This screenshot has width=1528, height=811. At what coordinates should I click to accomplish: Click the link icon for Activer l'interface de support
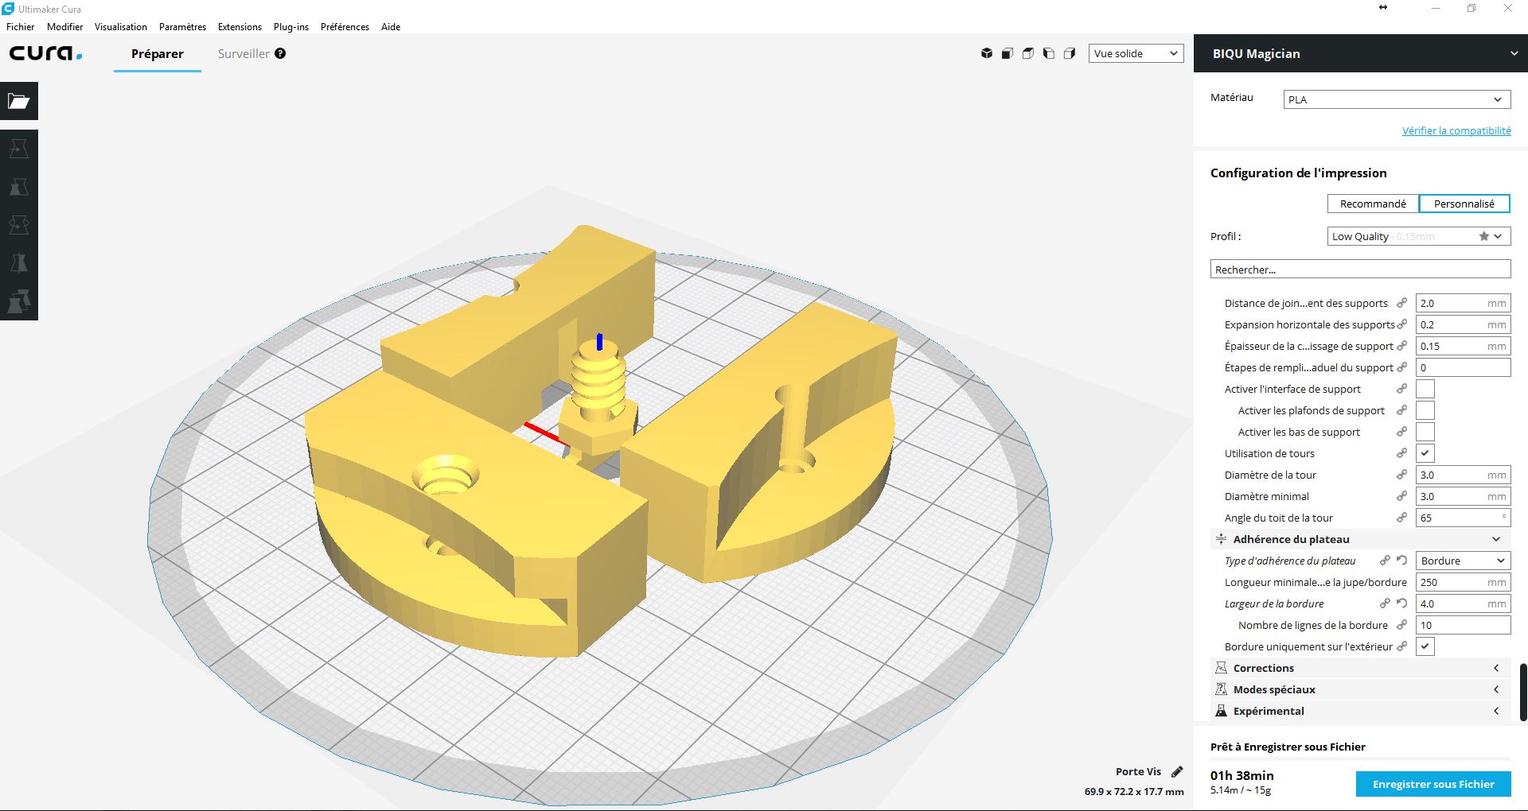[1402, 389]
